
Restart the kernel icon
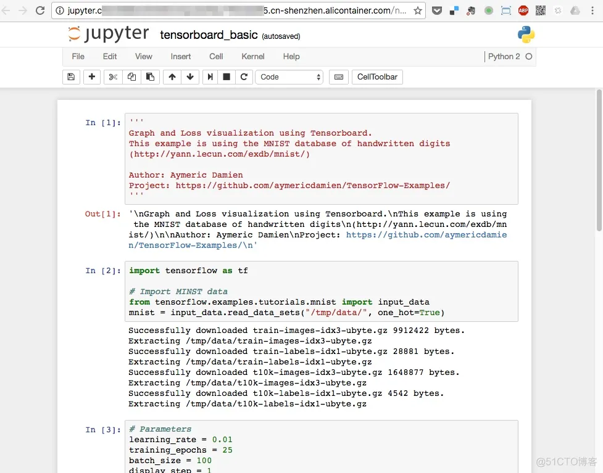point(244,77)
